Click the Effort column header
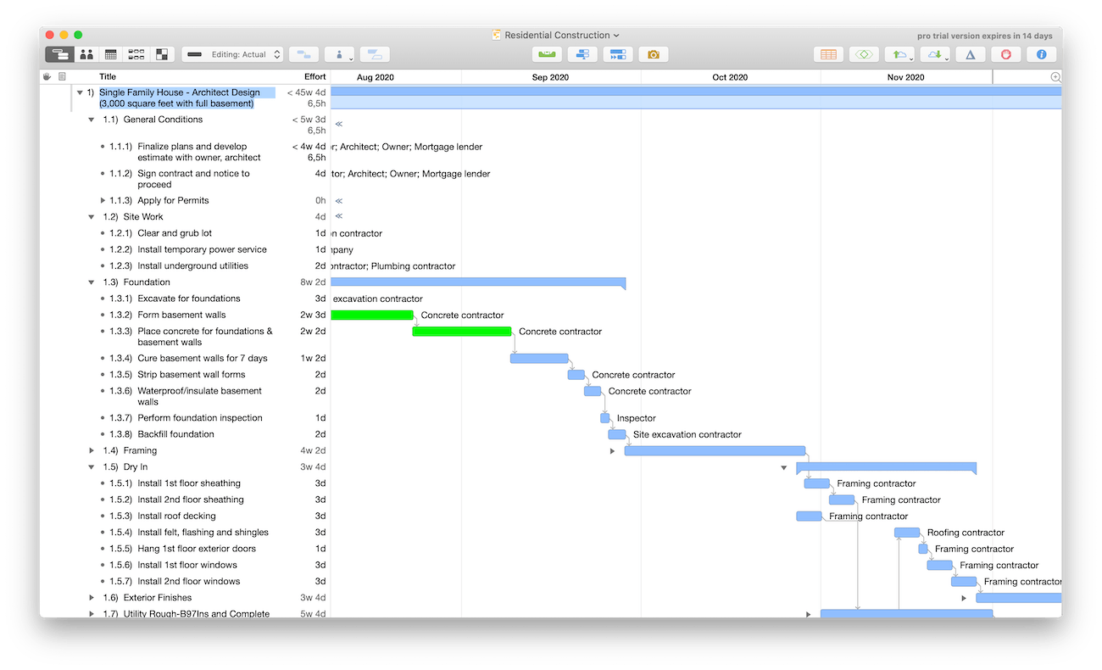Image resolution: width=1102 pixels, height=670 pixels. (314, 77)
